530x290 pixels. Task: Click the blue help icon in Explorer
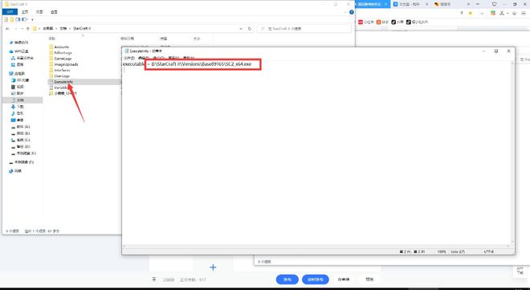pyautogui.click(x=352, y=12)
